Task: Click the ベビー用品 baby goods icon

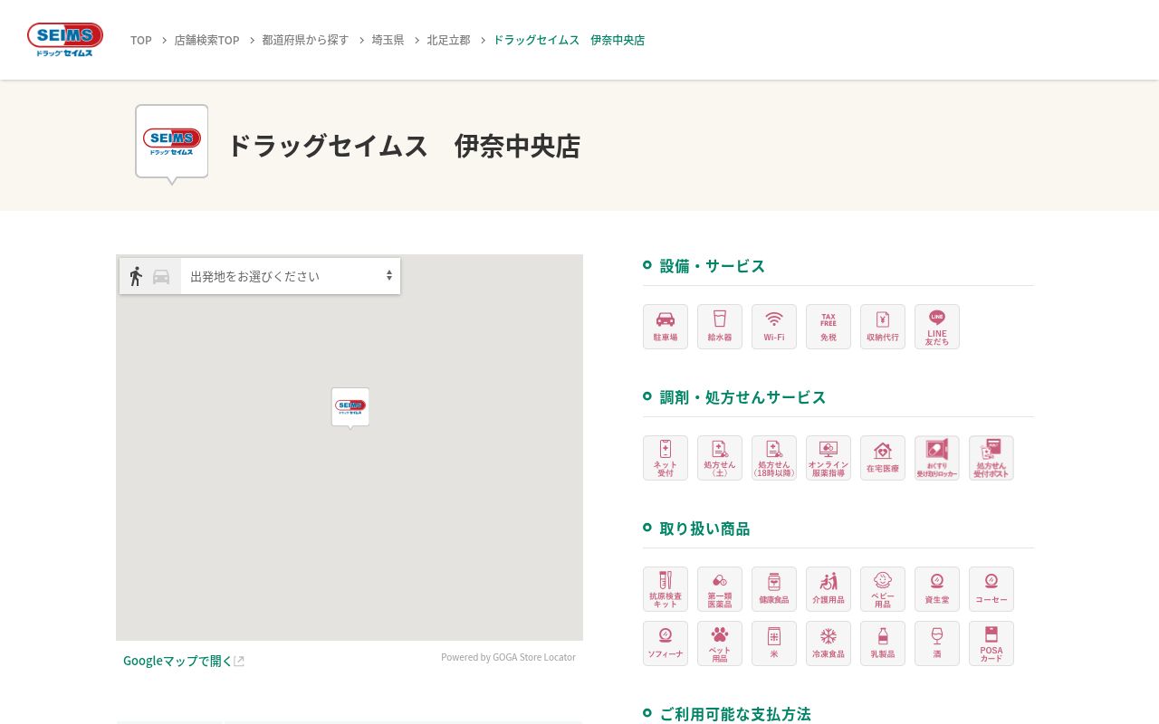Action: [883, 589]
